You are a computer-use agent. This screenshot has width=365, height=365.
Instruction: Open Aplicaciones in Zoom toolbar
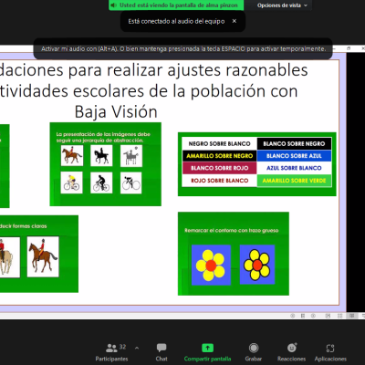(x=330, y=352)
